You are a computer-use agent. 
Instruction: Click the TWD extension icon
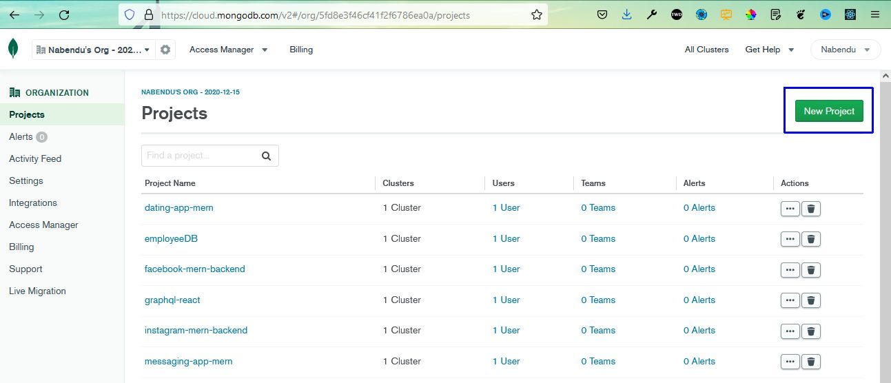[677, 14]
